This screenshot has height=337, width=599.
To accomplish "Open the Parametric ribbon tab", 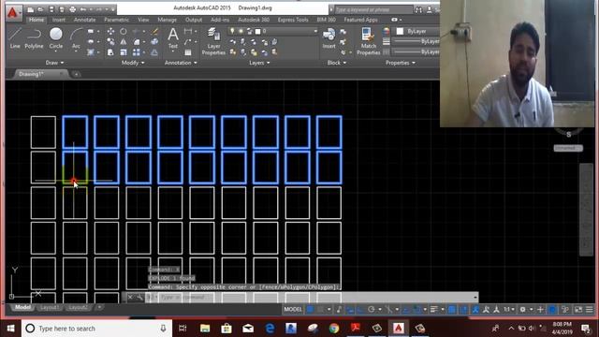I will click(x=116, y=20).
